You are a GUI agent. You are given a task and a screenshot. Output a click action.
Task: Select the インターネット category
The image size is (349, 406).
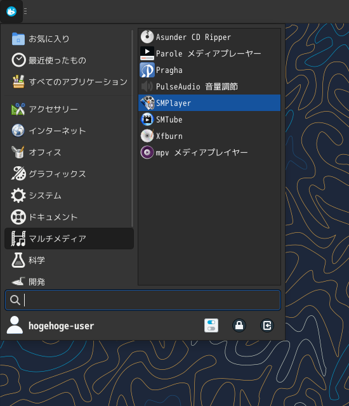point(69,131)
